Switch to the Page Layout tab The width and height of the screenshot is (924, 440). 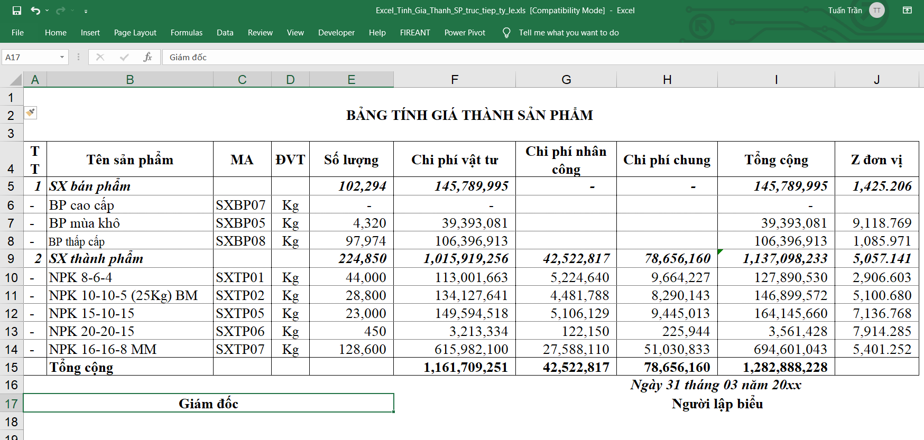(x=135, y=33)
